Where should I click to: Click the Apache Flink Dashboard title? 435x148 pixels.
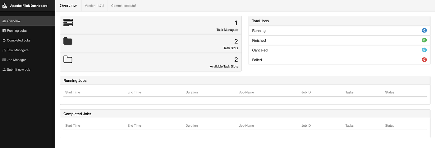click(29, 6)
